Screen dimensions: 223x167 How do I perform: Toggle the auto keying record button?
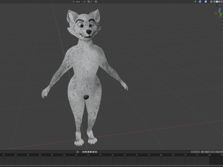click(x=78, y=152)
